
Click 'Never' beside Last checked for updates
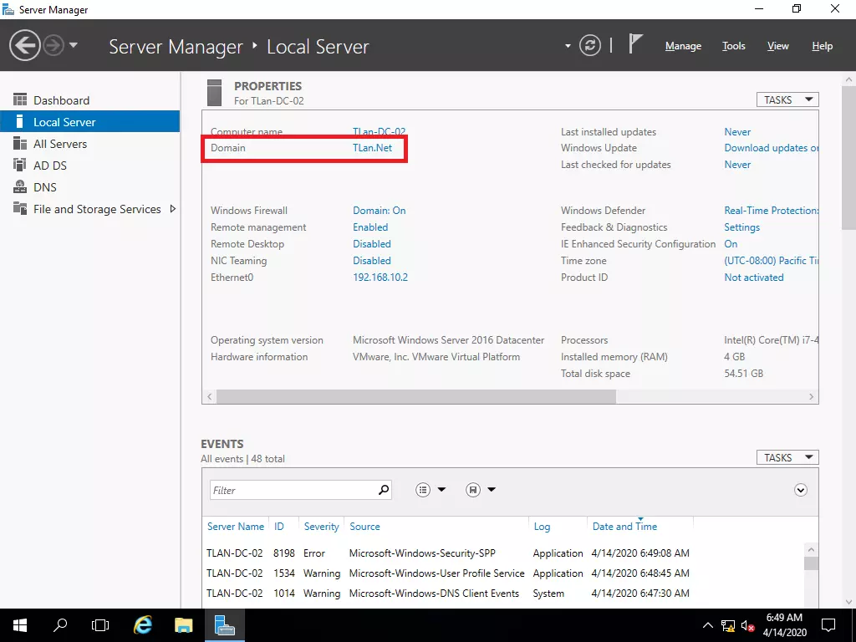coord(737,165)
